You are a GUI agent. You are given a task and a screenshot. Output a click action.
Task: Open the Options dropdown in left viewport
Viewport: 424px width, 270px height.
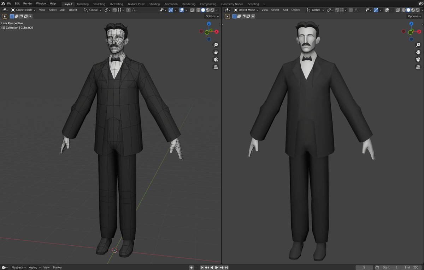212,16
